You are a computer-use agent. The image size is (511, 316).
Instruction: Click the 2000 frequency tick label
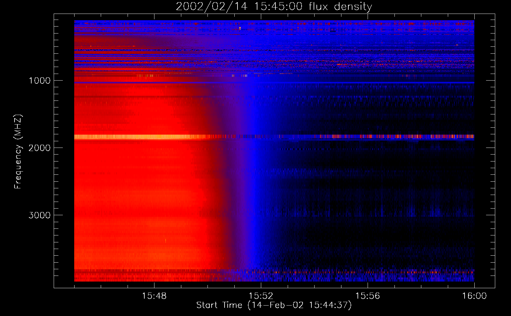(x=39, y=148)
